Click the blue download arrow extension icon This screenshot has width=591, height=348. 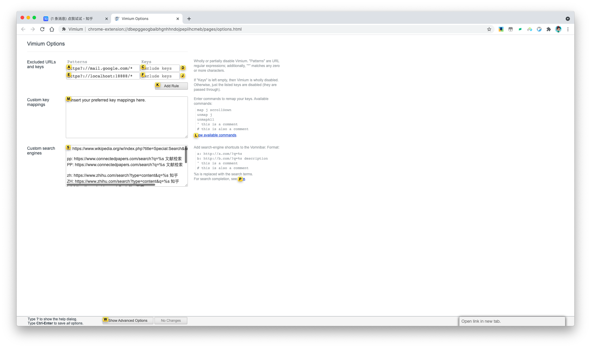501,29
